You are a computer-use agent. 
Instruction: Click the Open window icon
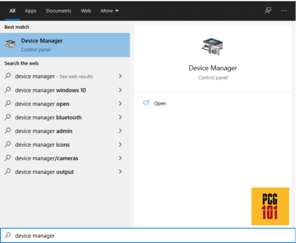click(x=146, y=103)
